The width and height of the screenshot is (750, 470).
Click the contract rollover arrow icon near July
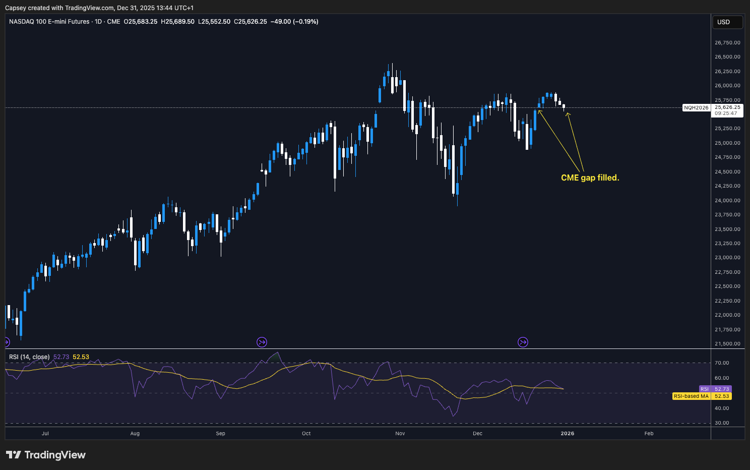click(x=7, y=341)
